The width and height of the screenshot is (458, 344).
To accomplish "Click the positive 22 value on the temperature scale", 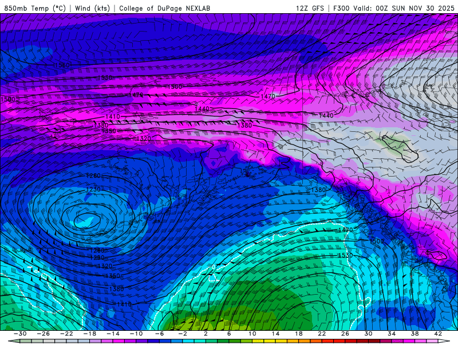I will [322, 334].
